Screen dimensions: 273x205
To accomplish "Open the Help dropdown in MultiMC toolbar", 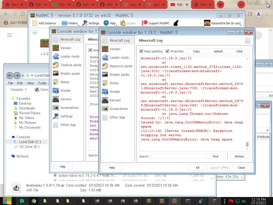I will pyautogui.click(x=110, y=23).
